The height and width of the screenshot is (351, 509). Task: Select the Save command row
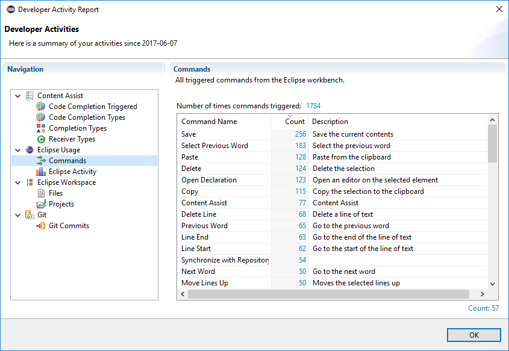click(333, 134)
